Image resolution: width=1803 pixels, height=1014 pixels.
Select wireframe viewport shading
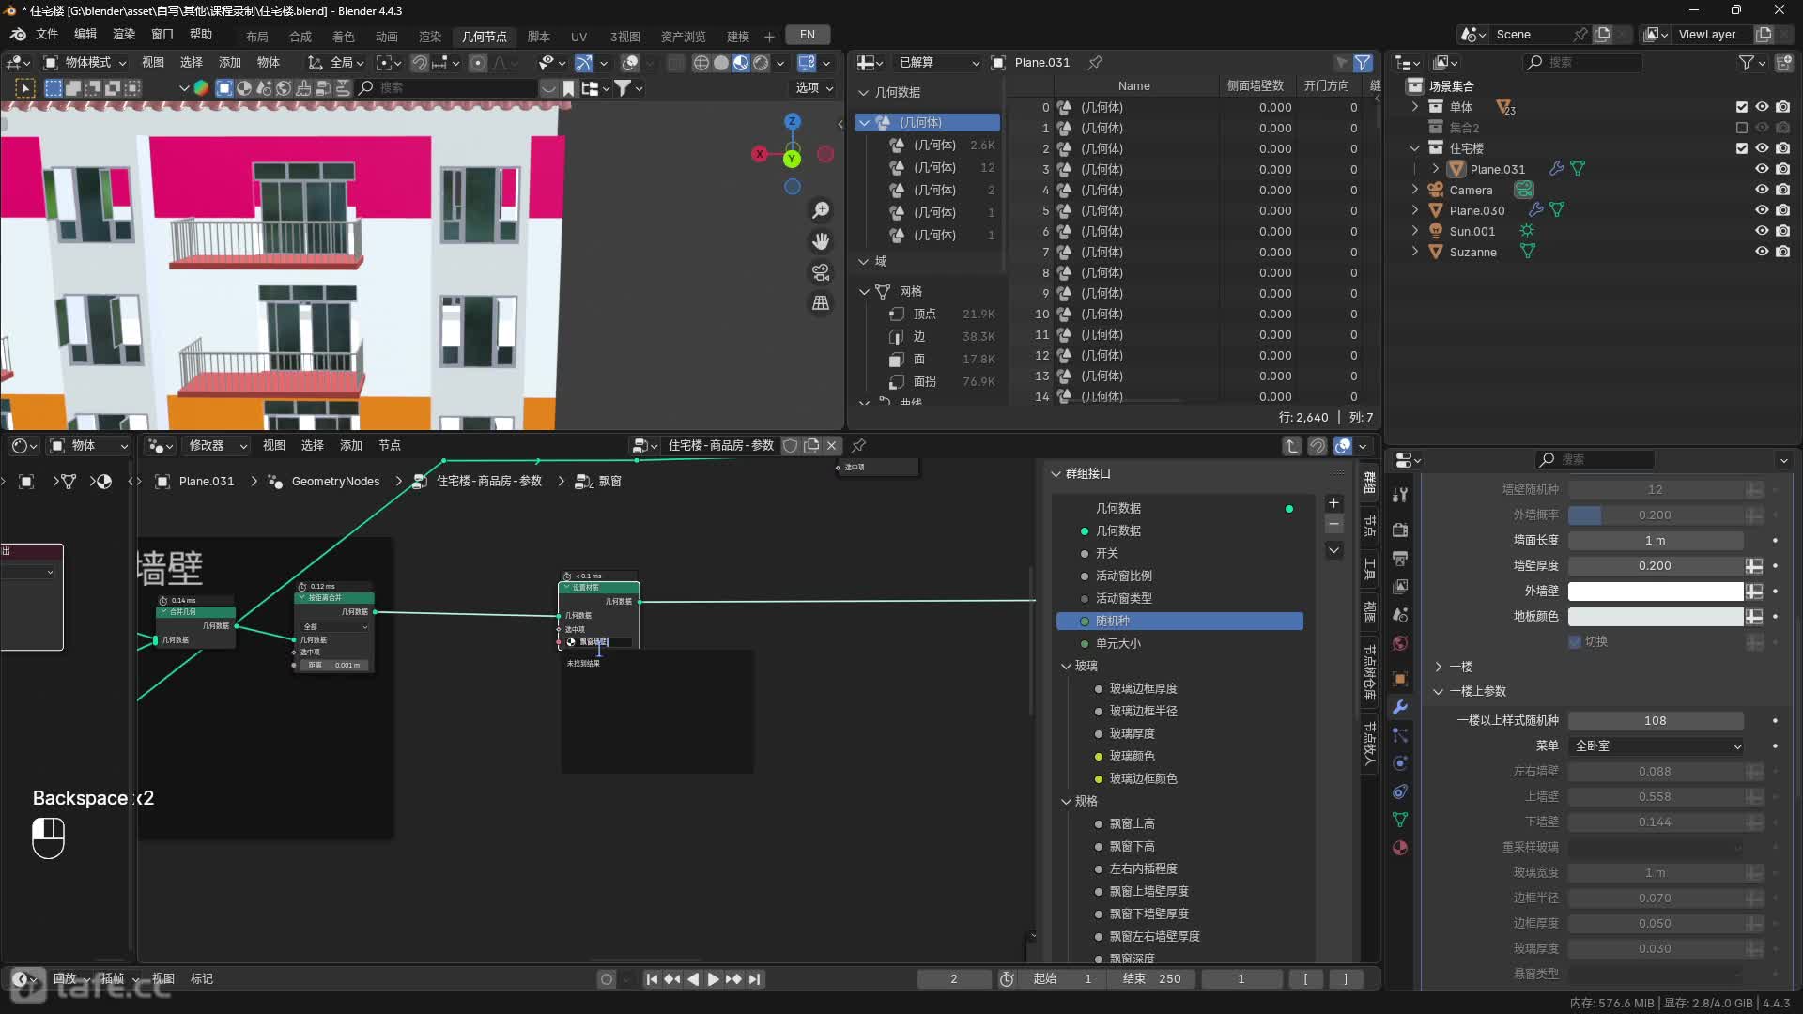tap(701, 63)
